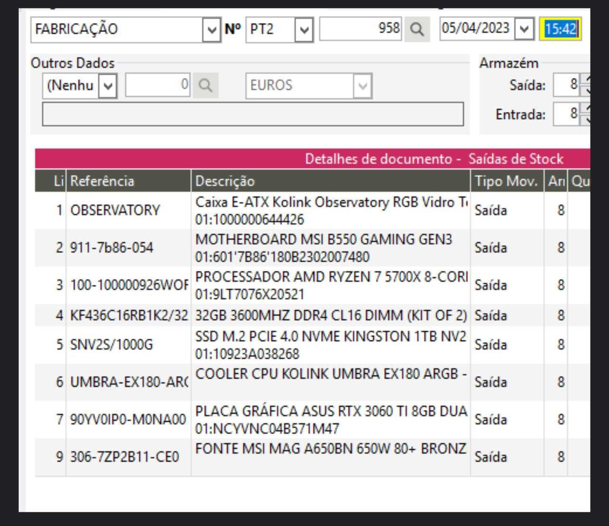Screen dimensions: 609x526
Task: Click the 32GB 3600MHZ DDR4 CL16 description
Action: [x=331, y=315]
